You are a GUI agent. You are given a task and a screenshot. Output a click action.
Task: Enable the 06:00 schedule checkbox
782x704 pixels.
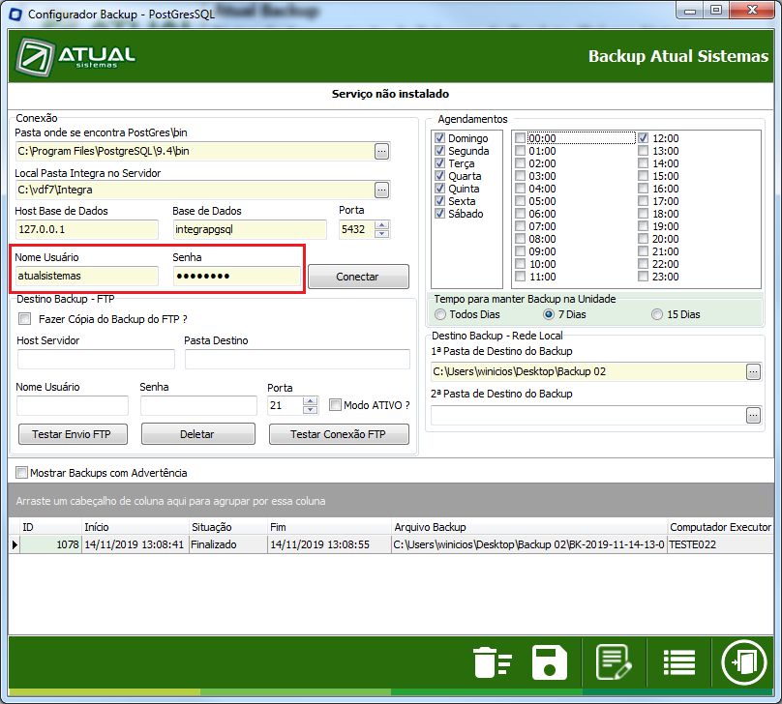520,214
